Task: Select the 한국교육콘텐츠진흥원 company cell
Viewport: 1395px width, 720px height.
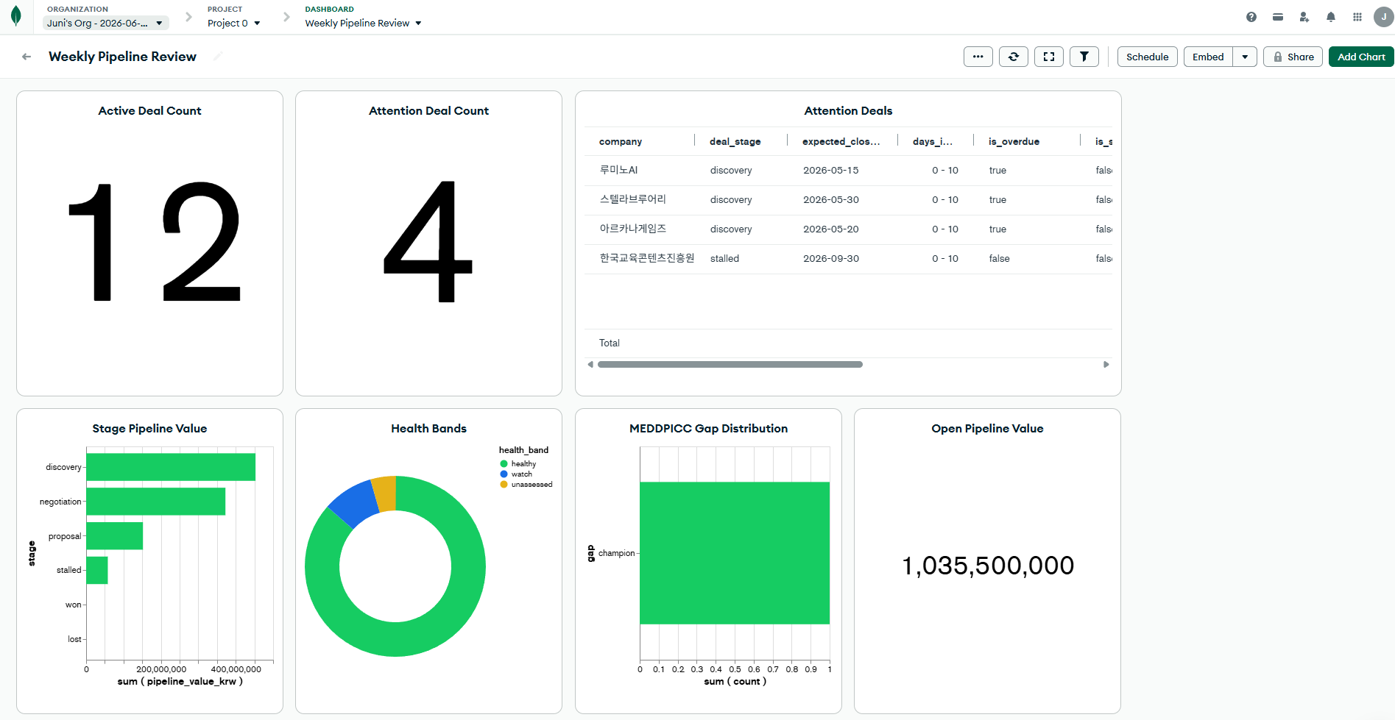Action: (x=647, y=258)
